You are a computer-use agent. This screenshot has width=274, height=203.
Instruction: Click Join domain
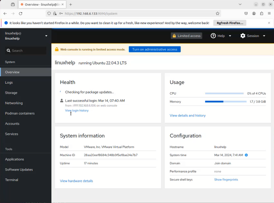(222, 163)
